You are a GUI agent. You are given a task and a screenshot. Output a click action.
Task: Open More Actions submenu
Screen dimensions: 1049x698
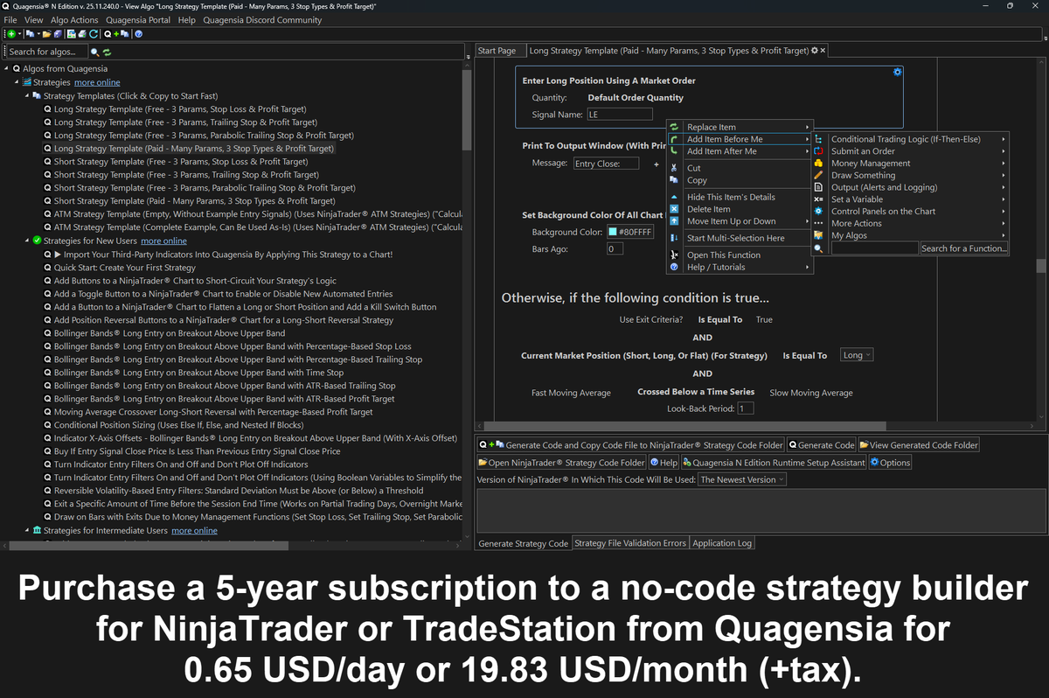[910, 223]
